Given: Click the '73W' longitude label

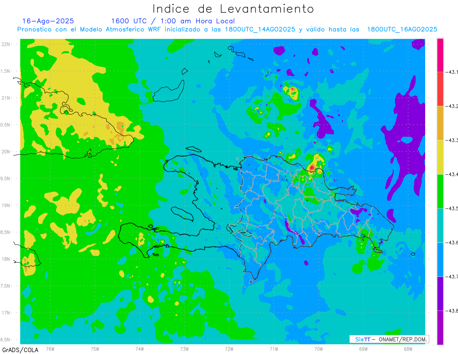Looking at the screenshot, I should [184, 349].
